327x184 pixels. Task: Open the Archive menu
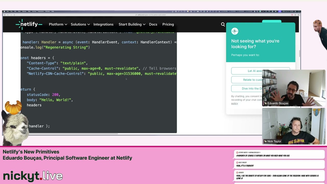pyautogui.click(x=34, y=11)
